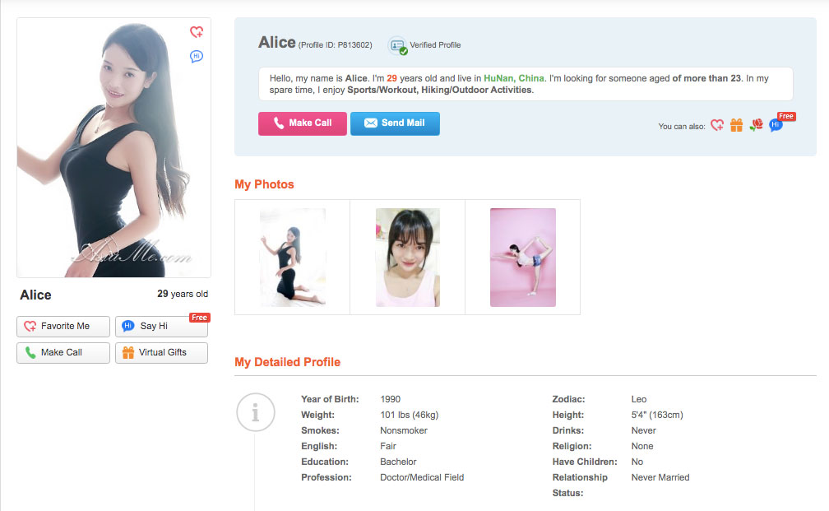
Task: Click the Make Call button with green phone
Action: (x=63, y=352)
